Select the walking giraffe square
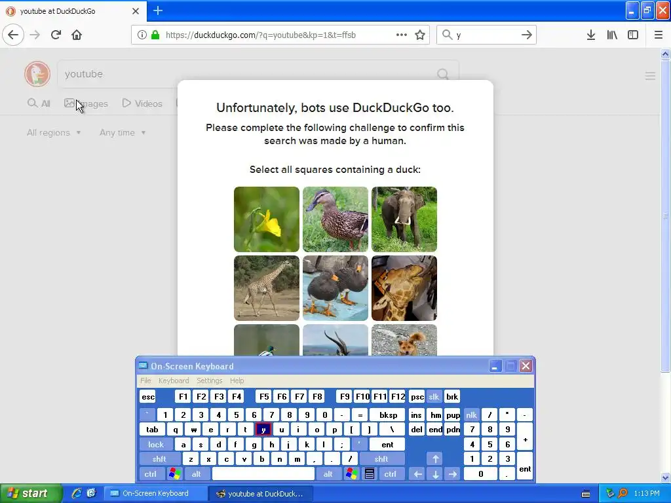Screen dimensions: 671x503 click(x=267, y=288)
